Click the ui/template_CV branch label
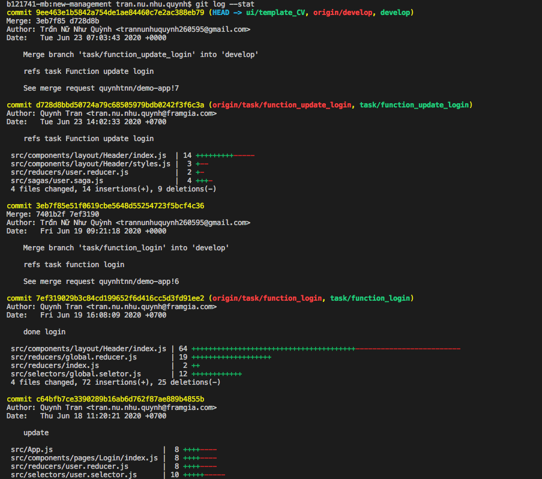The image size is (542, 479). point(273,12)
